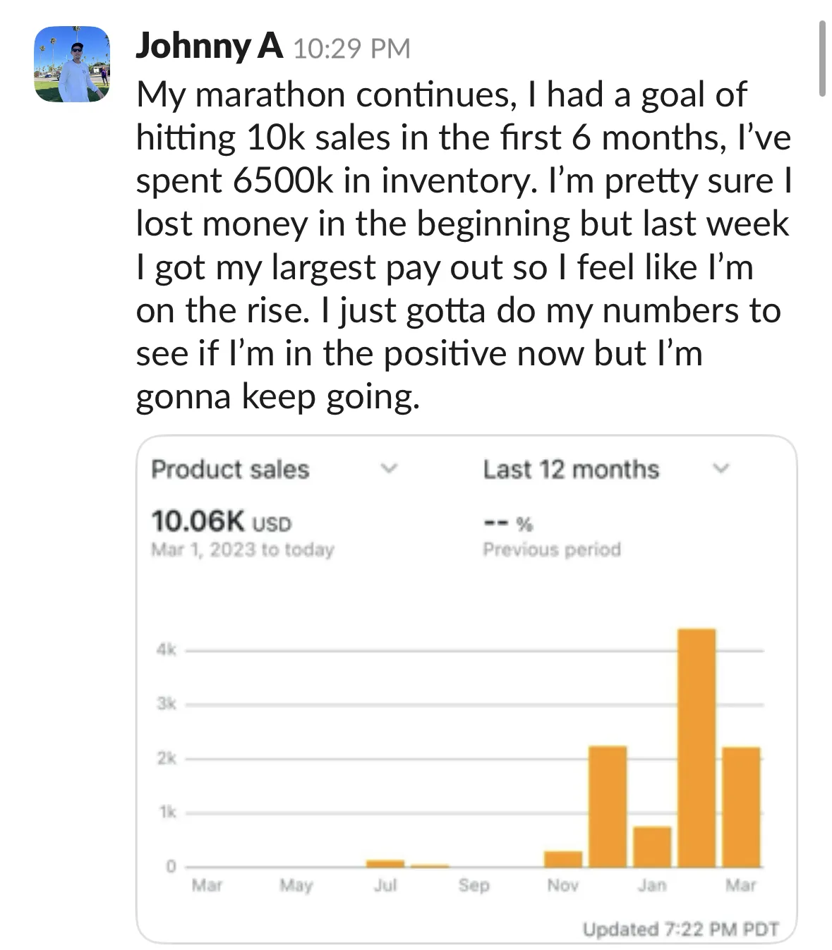Image resolution: width=832 pixels, height=950 pixels.
Task: Click the small November orange bar
Action: tap(563, 859)
